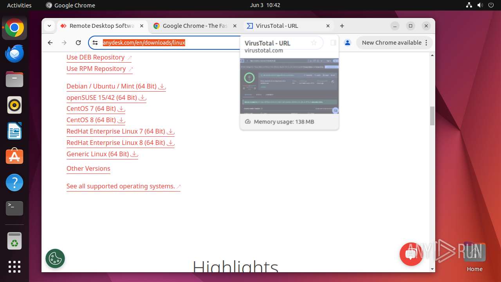
Task: Open the Chrome profile avatar
Action: point(347,43)
